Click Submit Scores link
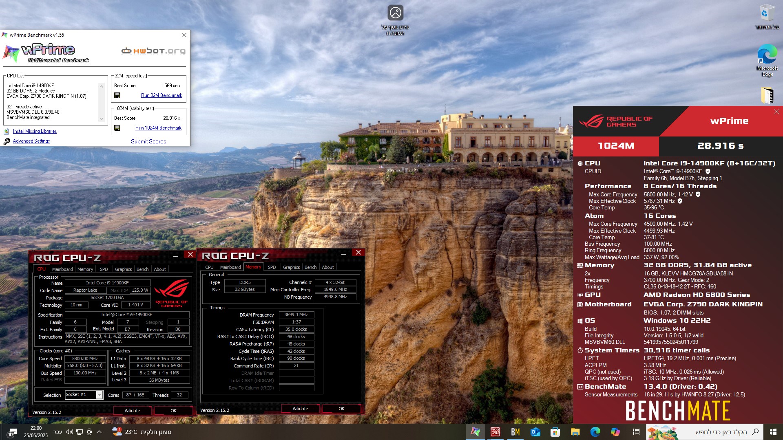This screenshot has width=783, height=440. [x=148, y=141]
